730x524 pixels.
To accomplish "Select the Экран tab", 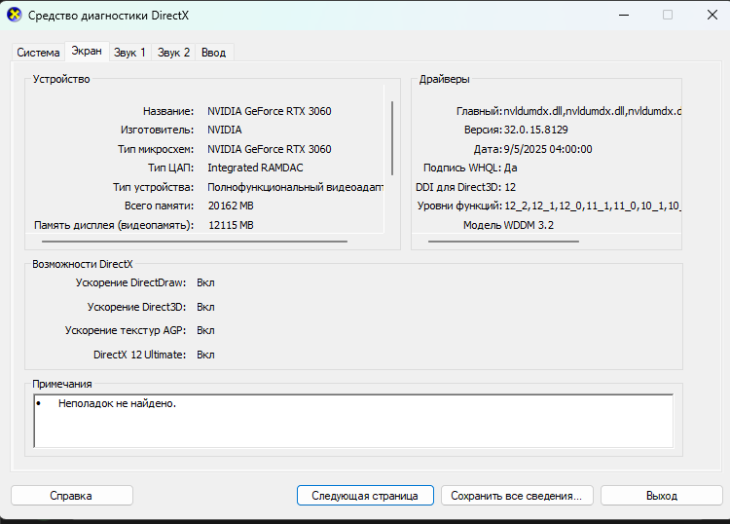I will tap(87, 51).
